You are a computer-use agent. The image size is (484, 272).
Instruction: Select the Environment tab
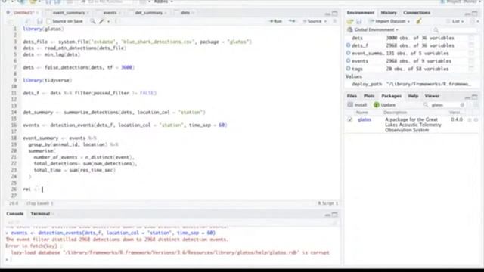click(361, 13)
